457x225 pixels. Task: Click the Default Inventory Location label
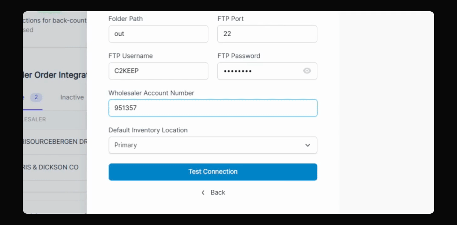[x=148, y=130]
